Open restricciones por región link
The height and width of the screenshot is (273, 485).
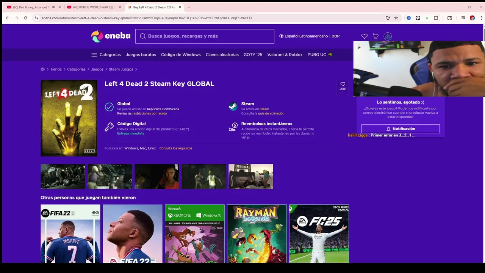point(150,113)
